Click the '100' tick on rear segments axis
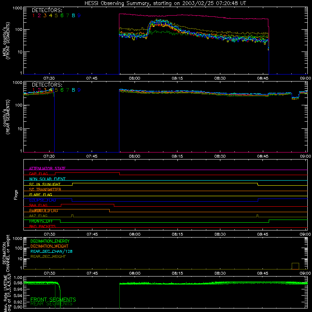Viewport: 312px width, 312px height. (x=19, y=105)
